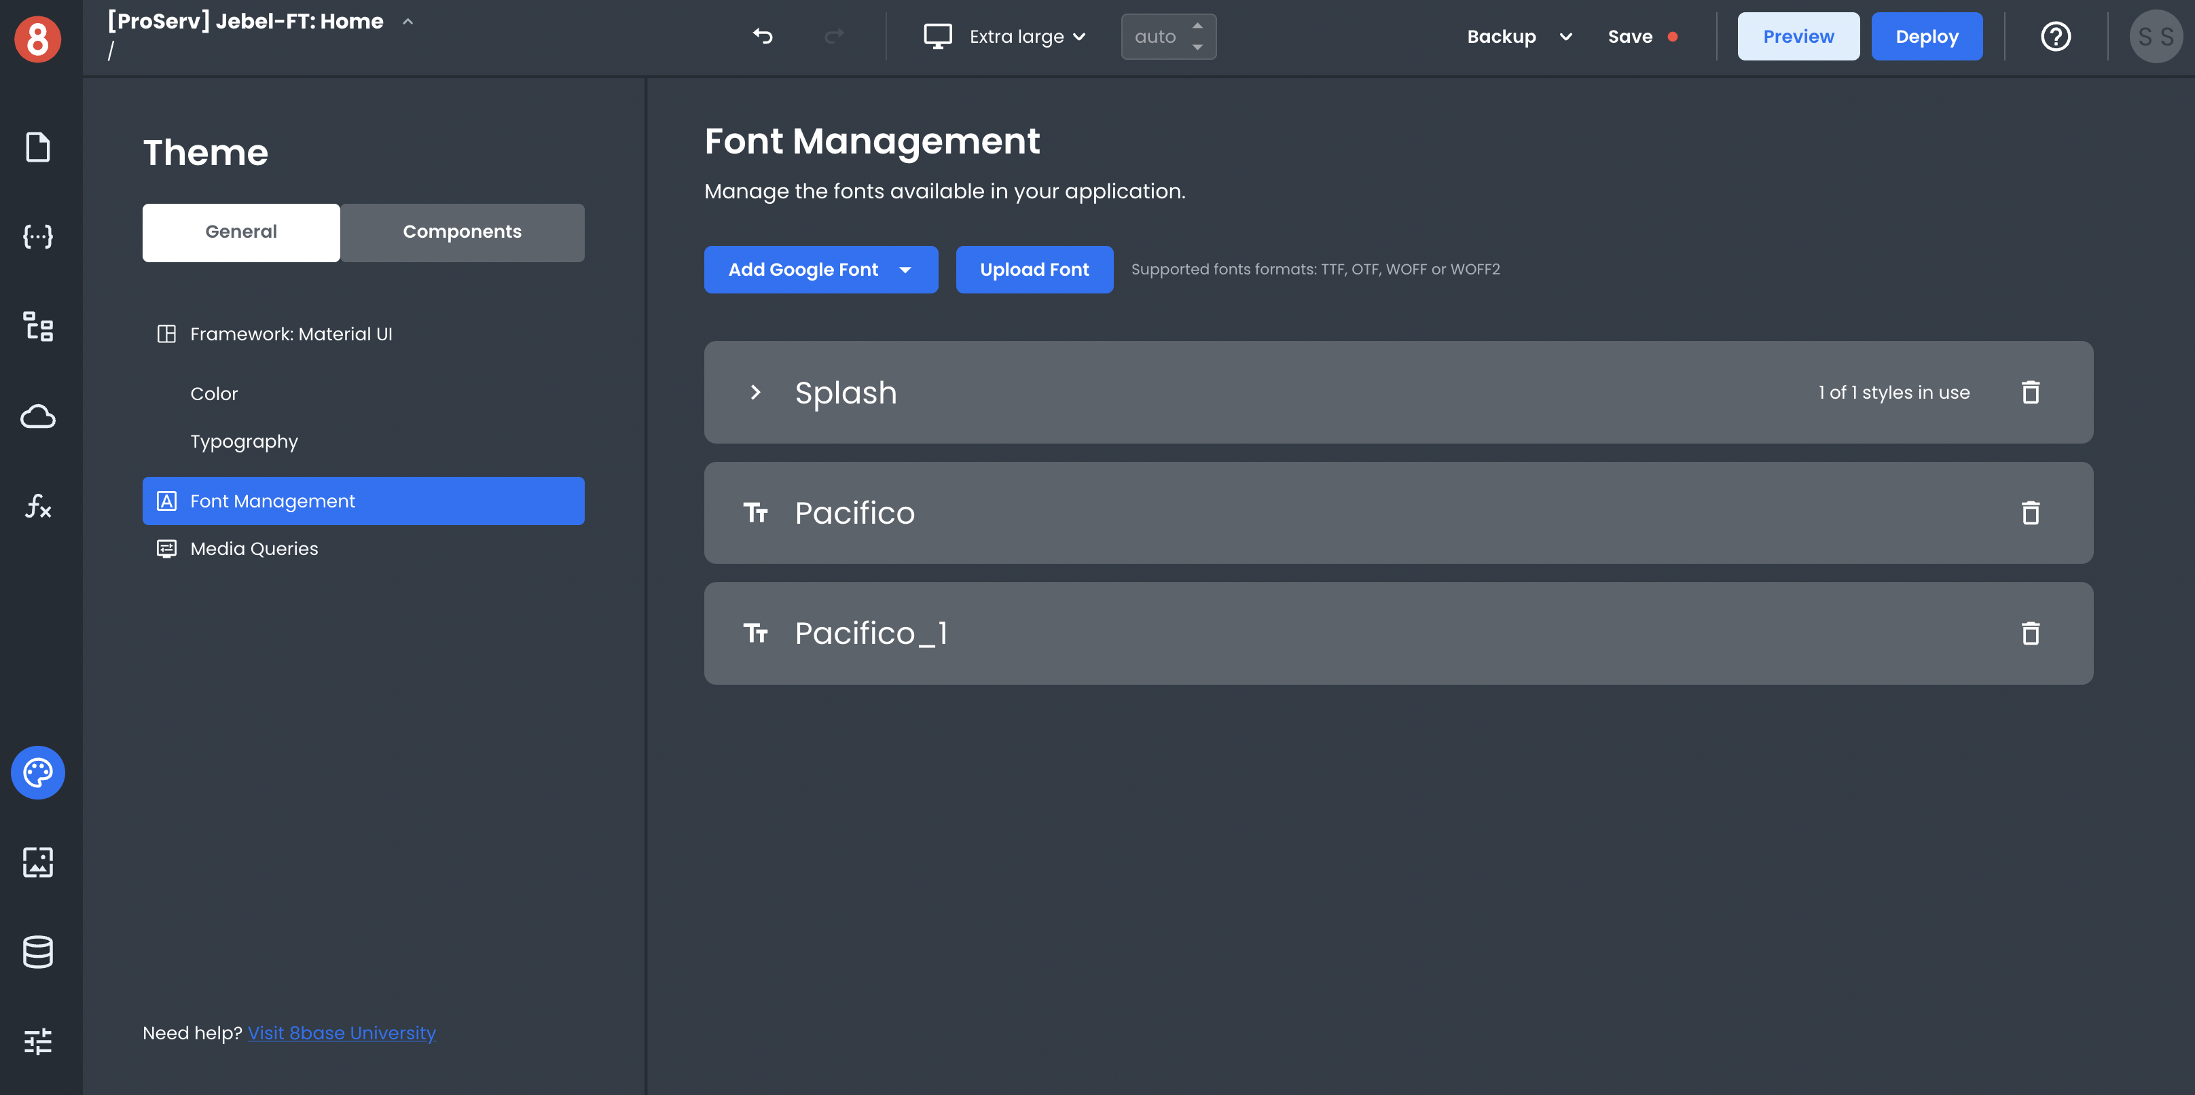Click the undo arrow
The height and width of the screenshot is (1095, 2195).
pyautogui.click(x=763, y=36)
